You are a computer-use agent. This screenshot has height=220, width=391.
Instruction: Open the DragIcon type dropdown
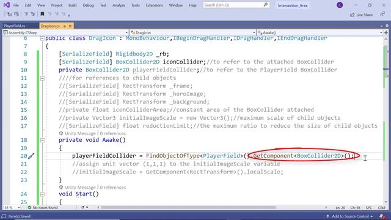192,32
